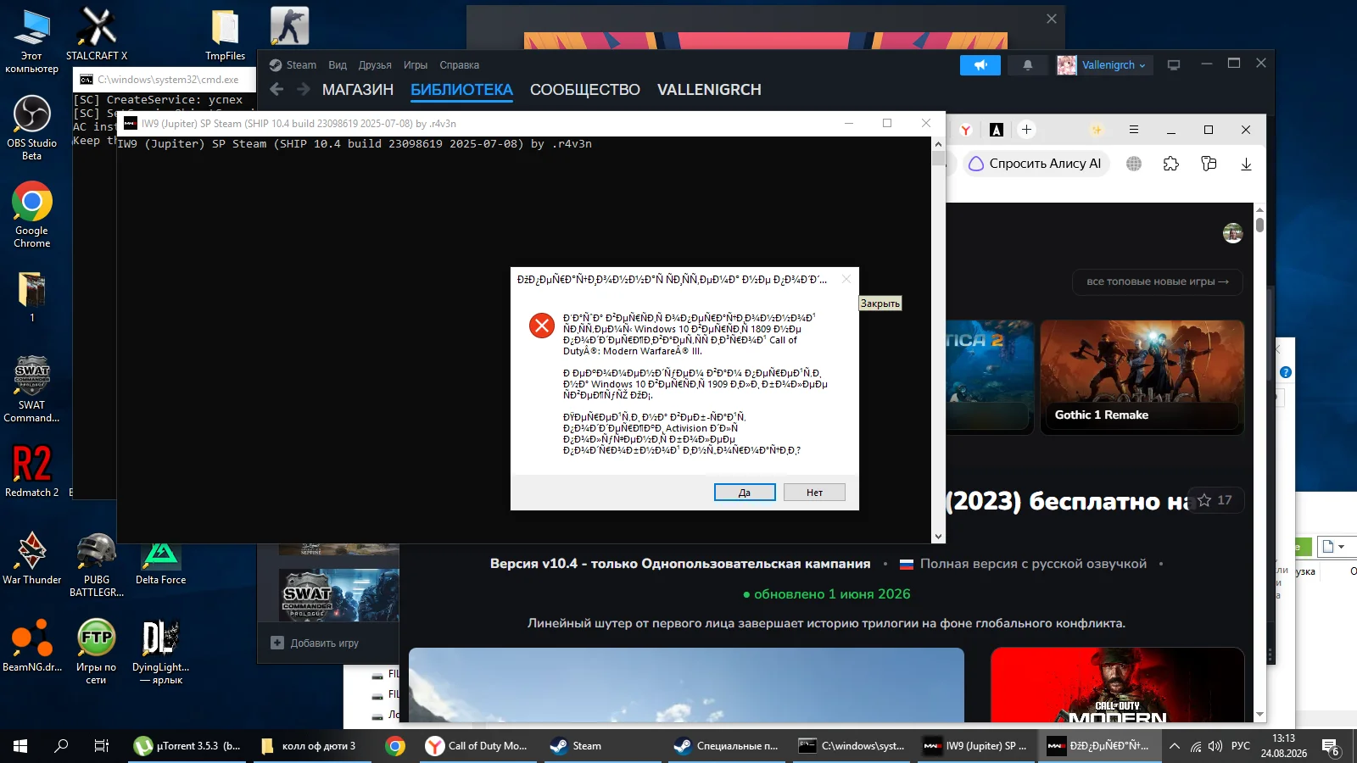Viewport: 1357px width, 763px height.
Task: Click the globe icon in browser toolbar
Action: coord(1134,164)
